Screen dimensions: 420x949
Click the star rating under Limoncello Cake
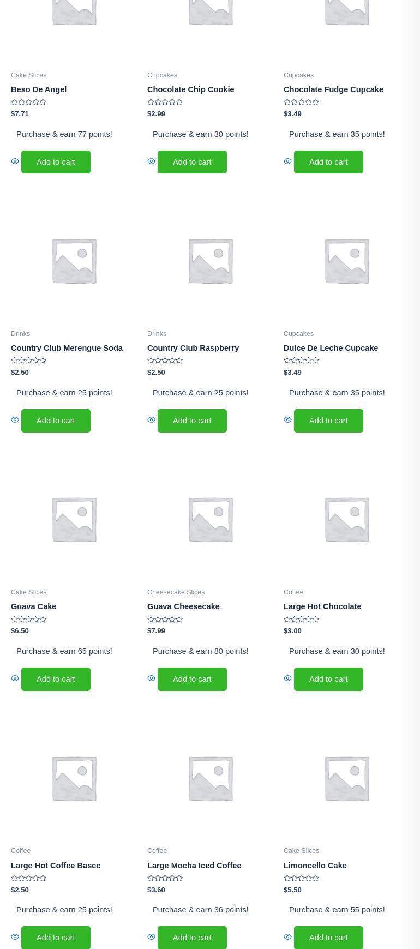301,878
